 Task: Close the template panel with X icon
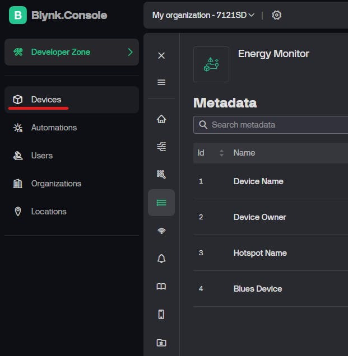point(161,55)
